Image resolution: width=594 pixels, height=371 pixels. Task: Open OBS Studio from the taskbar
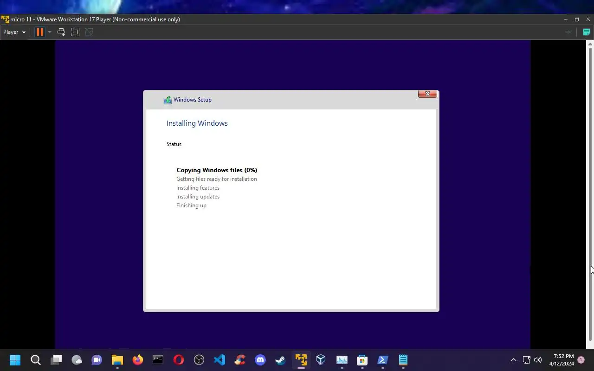(x=199, y=360)
